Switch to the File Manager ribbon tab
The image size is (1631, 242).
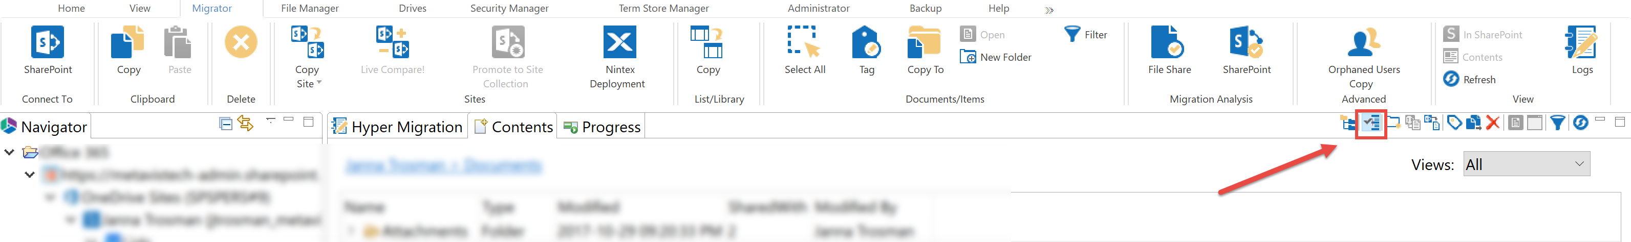[310, 8]
